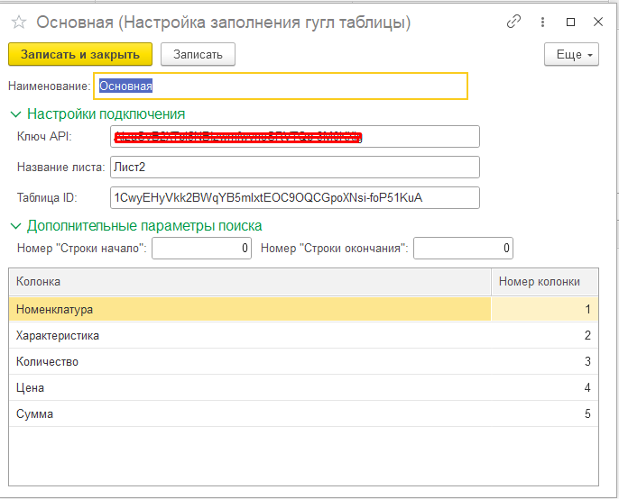Select the Цена row
The width and height of the screenshot is (619, 499).
[x=303, y=387]
